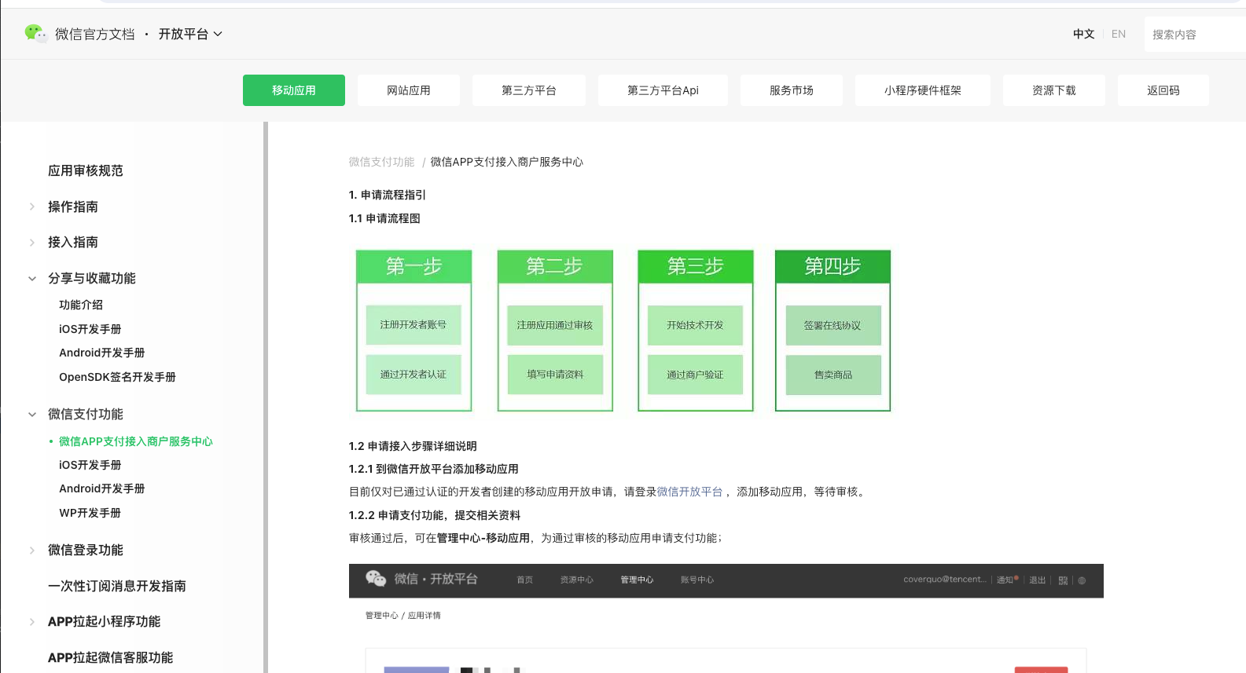This screenshot has height=673, width=1246.
Task: Click the heading "1.2 申请接入步骤详细说明"
Action: coord(413,446)
